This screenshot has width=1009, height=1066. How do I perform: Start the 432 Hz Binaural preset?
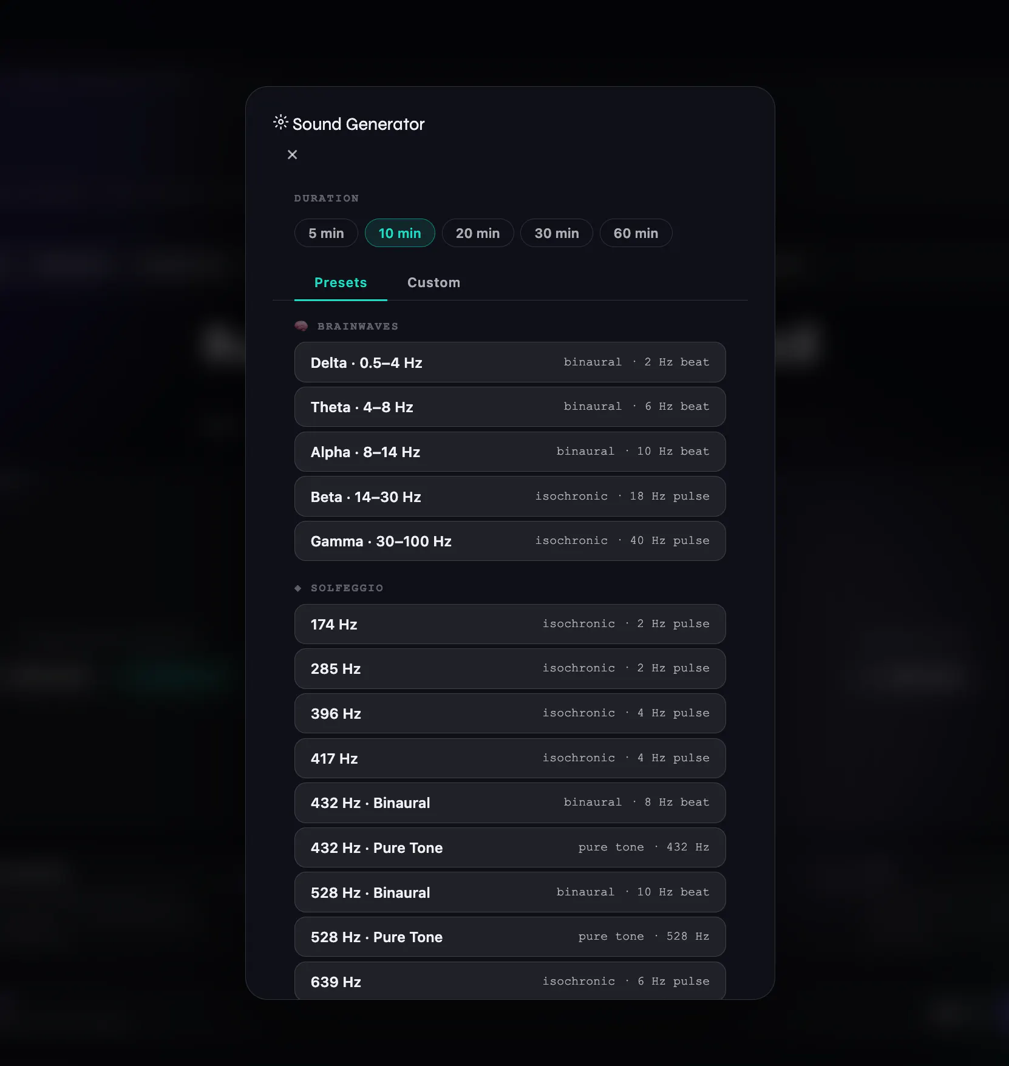click(x=510, y=803)
